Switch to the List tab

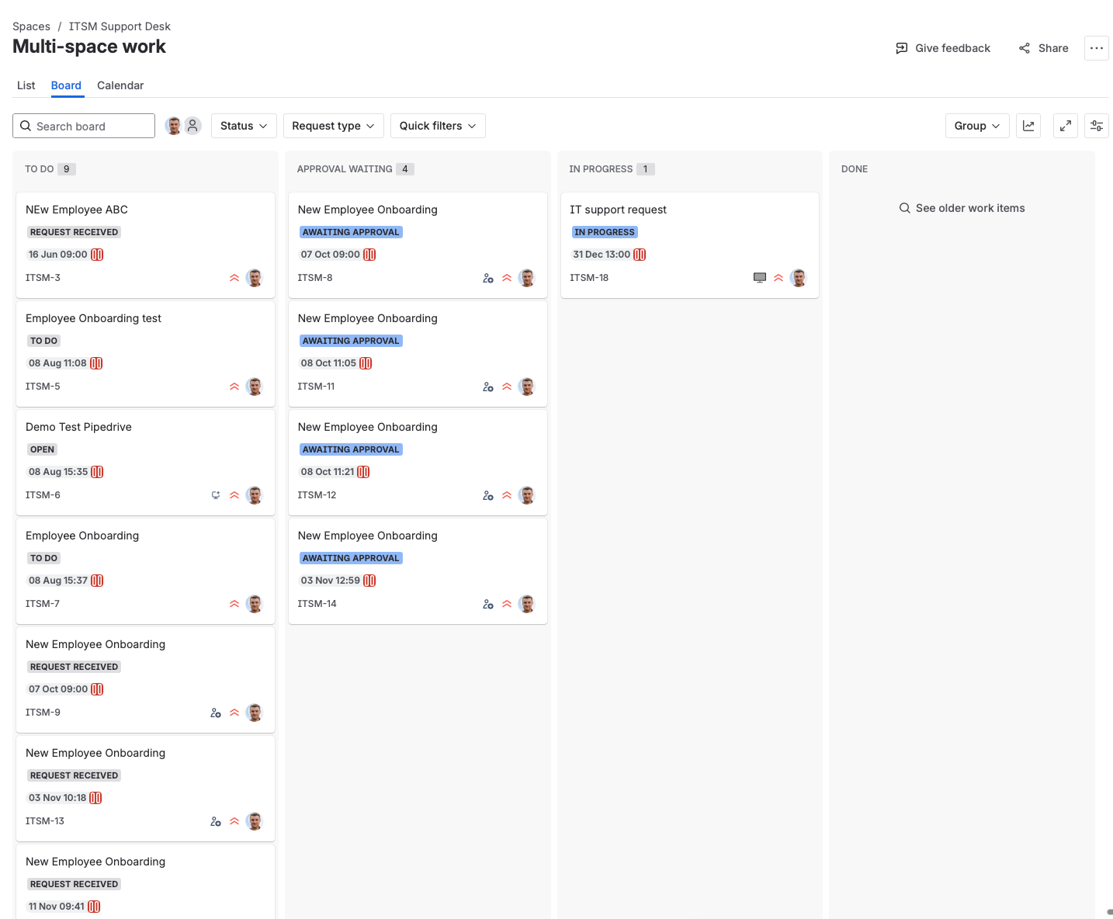pos(26,85)
